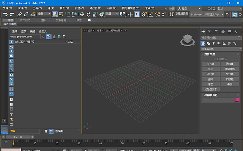Click the Redo arrow icon
Screen dimensions: 243x151
(x=12, y=14)
